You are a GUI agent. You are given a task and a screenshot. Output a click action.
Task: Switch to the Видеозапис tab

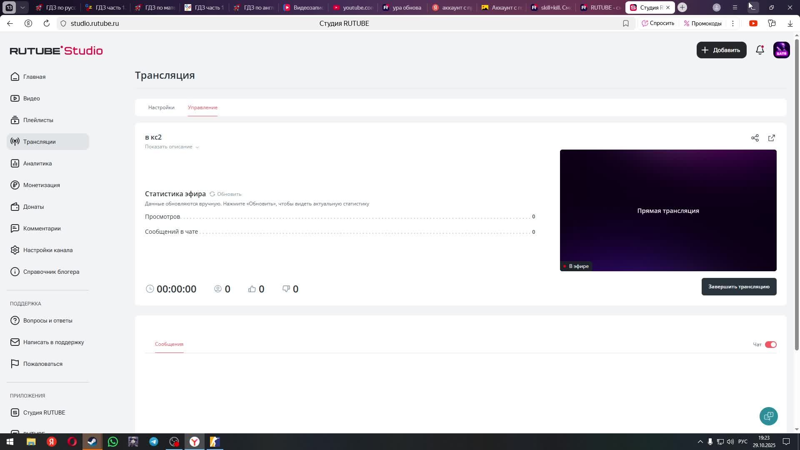(303, 7)
